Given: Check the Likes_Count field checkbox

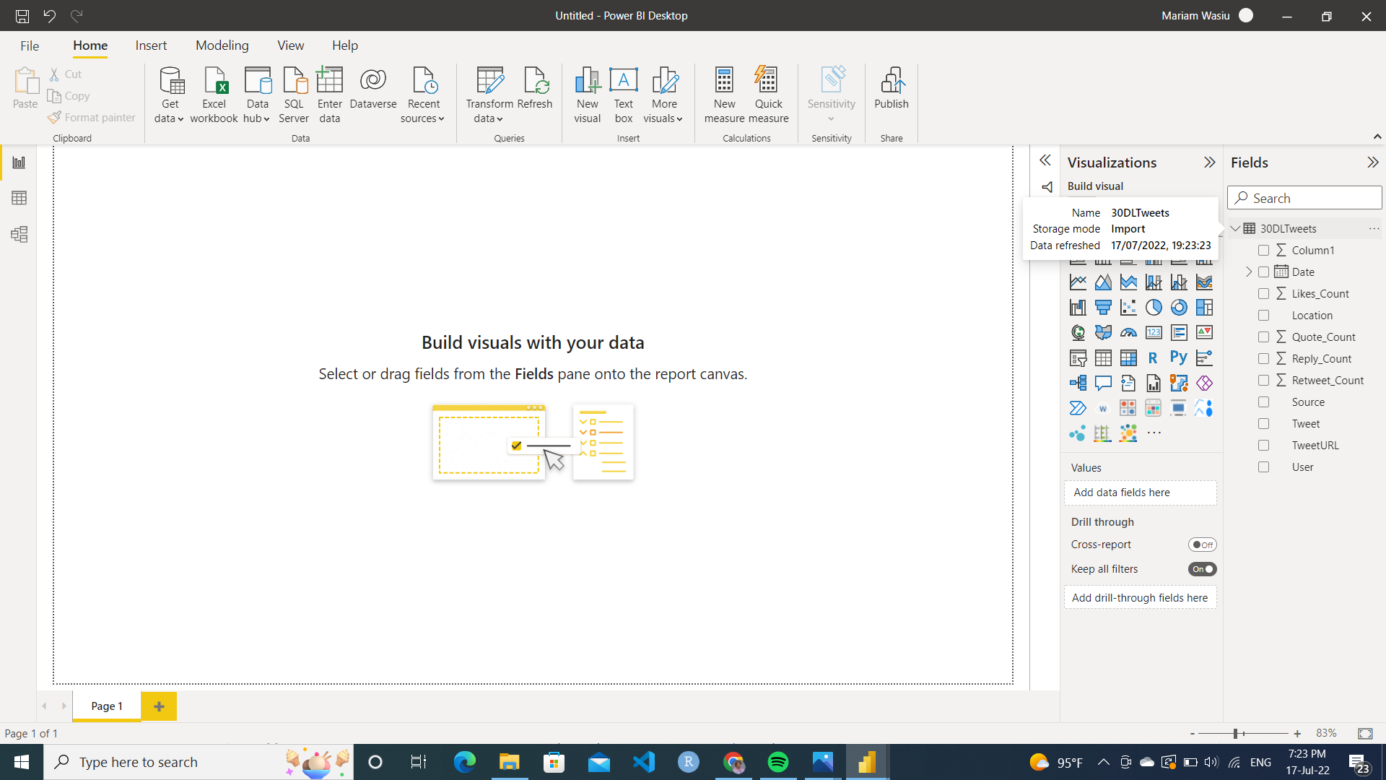Looking at the screenshot, I should tap(1263, 294).
